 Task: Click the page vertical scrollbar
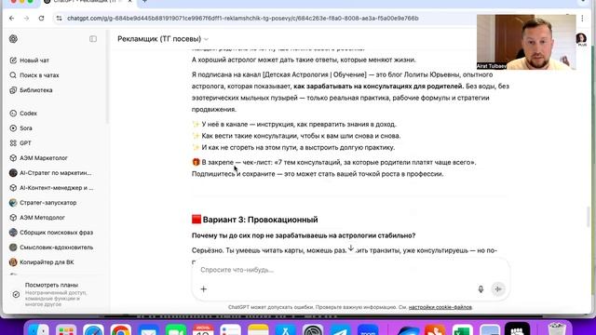pyautogui.click(x=589, y=217)
